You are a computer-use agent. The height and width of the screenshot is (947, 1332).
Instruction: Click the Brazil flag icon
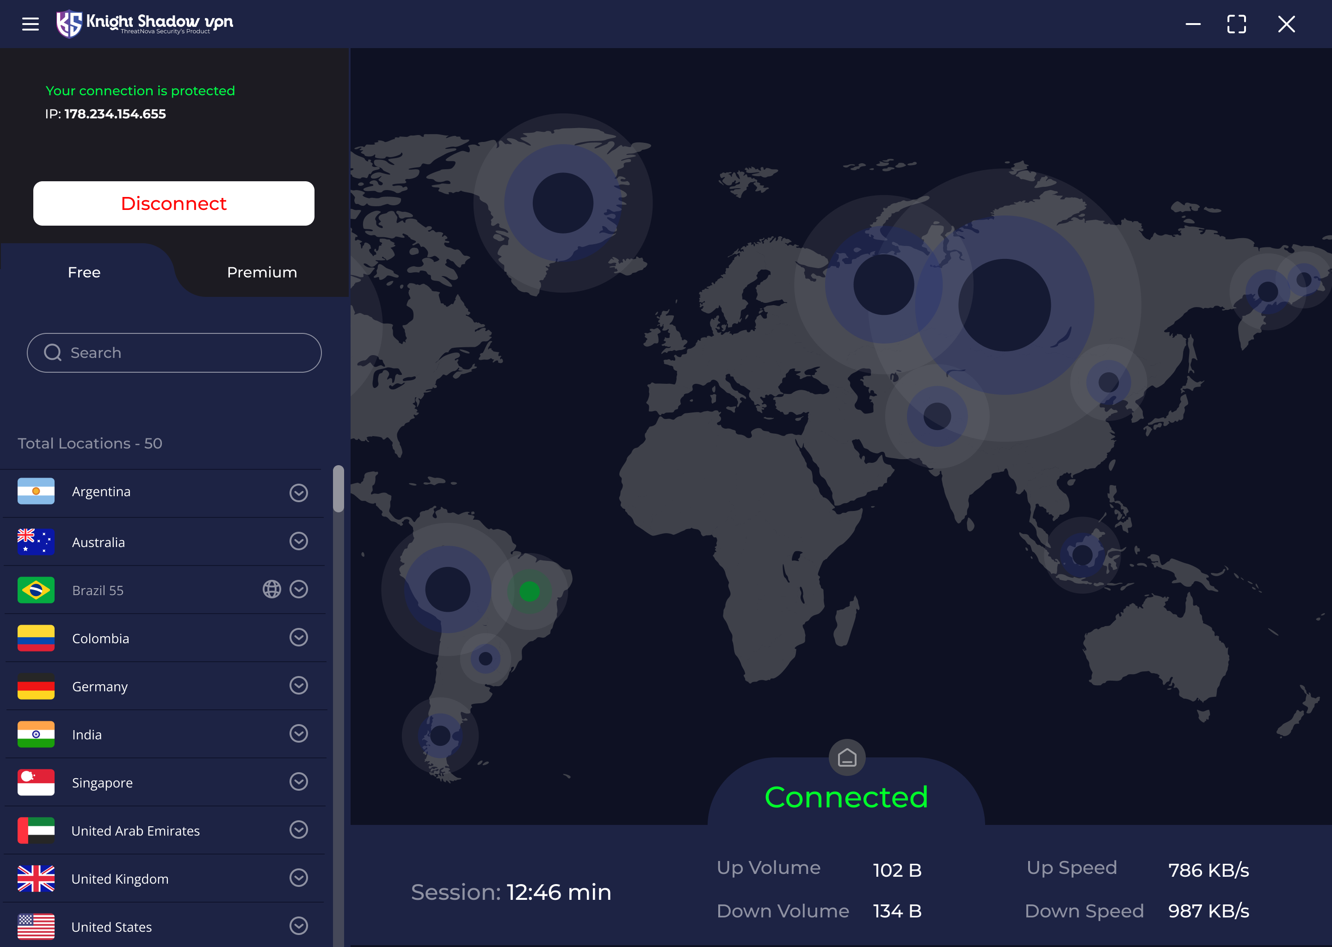36,590
